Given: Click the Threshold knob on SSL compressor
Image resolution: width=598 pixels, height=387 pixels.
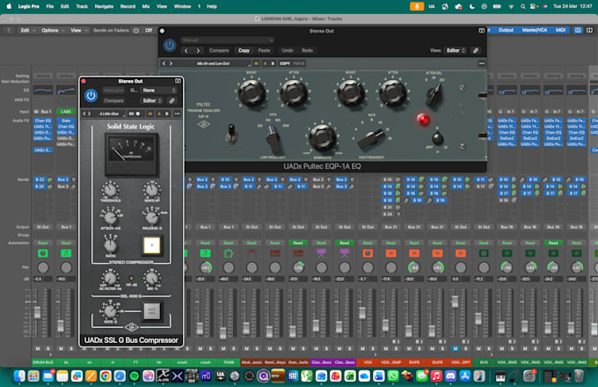Looking at the screenshot, I should [x=110, y=190].
